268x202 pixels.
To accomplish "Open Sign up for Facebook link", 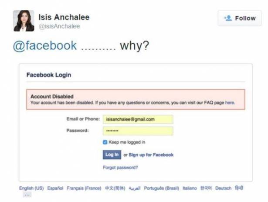I will click(x=151, y=155).
